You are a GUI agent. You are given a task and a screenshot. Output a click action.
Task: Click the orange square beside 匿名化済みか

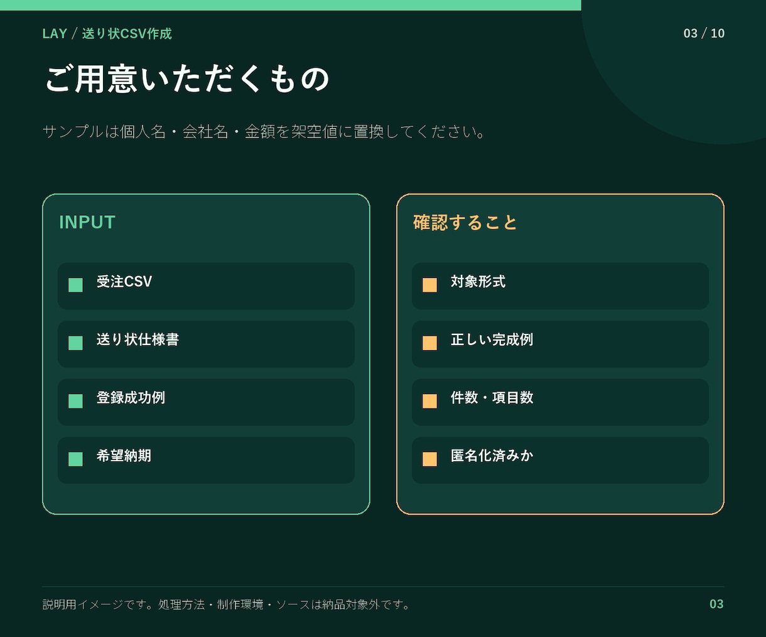429,459
